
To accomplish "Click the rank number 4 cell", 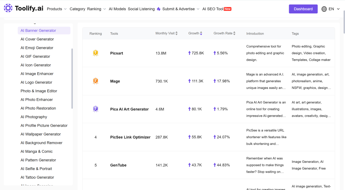I will (96, 137).
